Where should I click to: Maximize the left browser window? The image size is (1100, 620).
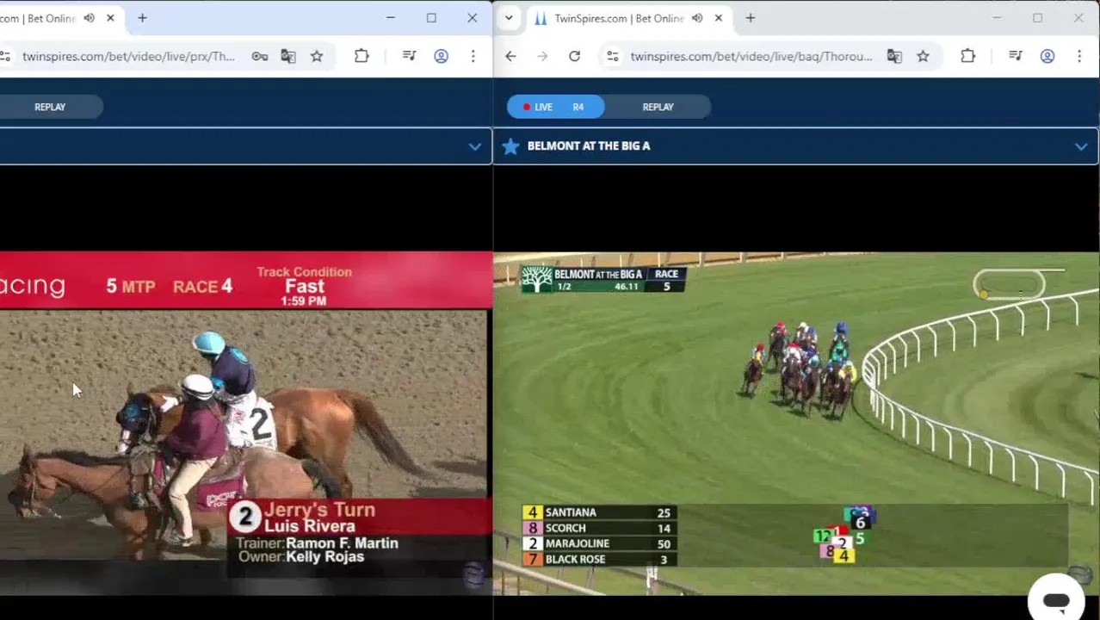click(x=431, y=18)
